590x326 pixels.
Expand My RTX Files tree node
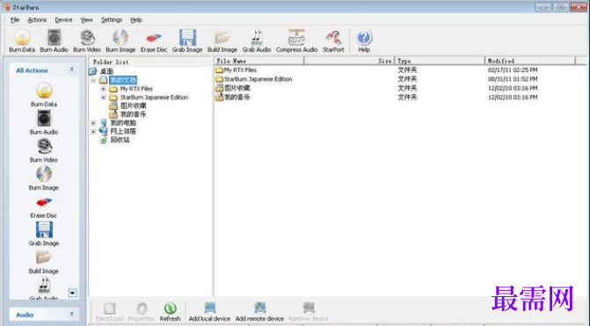coord(103,89)
